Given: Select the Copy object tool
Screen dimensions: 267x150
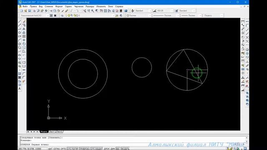Looking at the screenshot, I should 24,25.
